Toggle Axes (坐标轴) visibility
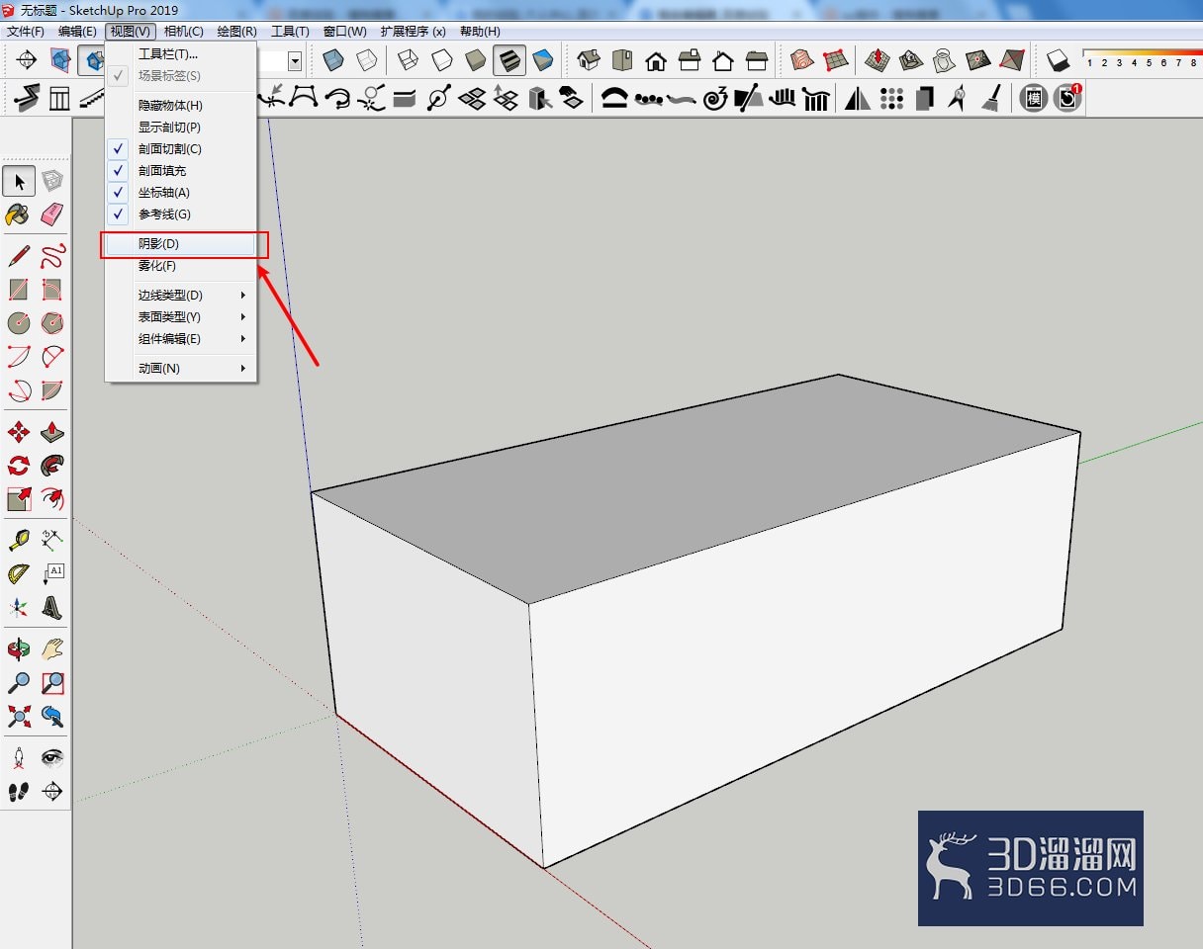Viewport: 1203px width, 949px height. tap(181, 193)
